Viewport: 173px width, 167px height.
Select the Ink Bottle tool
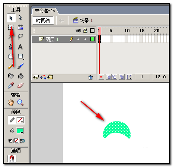coord(11,76)
